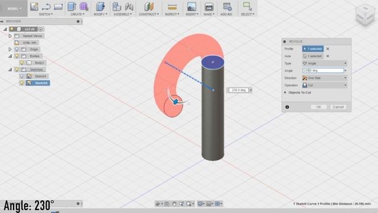Confirm revolve with OK button
The width and height of the screenshot is (378, 213).
point(318,107)
